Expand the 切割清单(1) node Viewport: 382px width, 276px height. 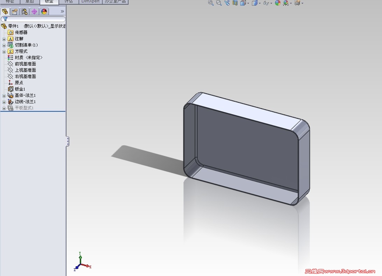pyautogui.click(x=4, y=45)
